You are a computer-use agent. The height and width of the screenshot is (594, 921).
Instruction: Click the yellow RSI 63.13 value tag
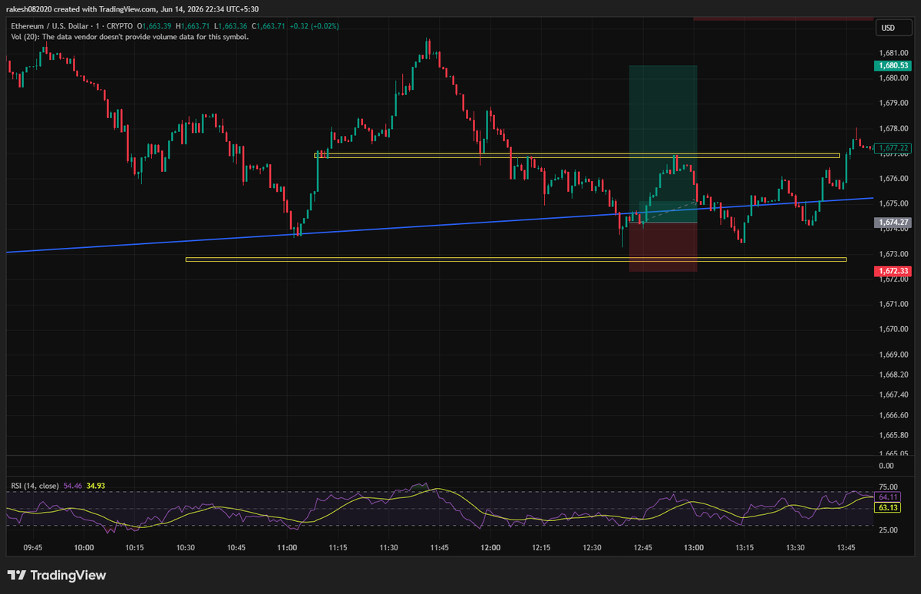tap(888, 507)
